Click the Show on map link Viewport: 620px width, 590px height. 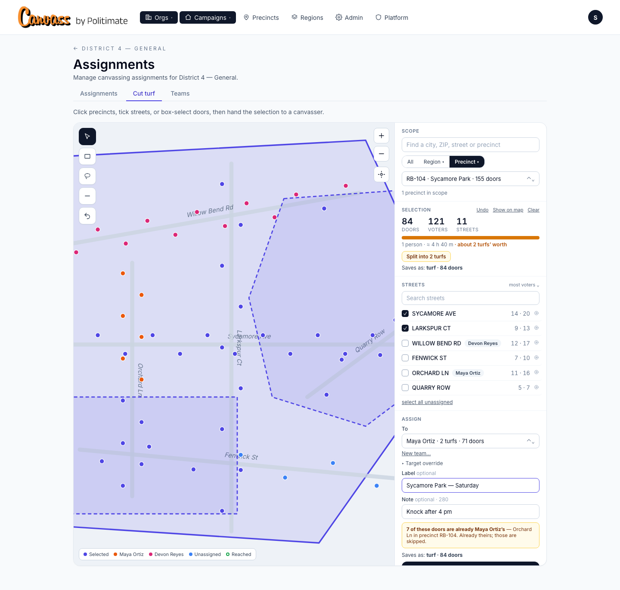tap(508, 210)
